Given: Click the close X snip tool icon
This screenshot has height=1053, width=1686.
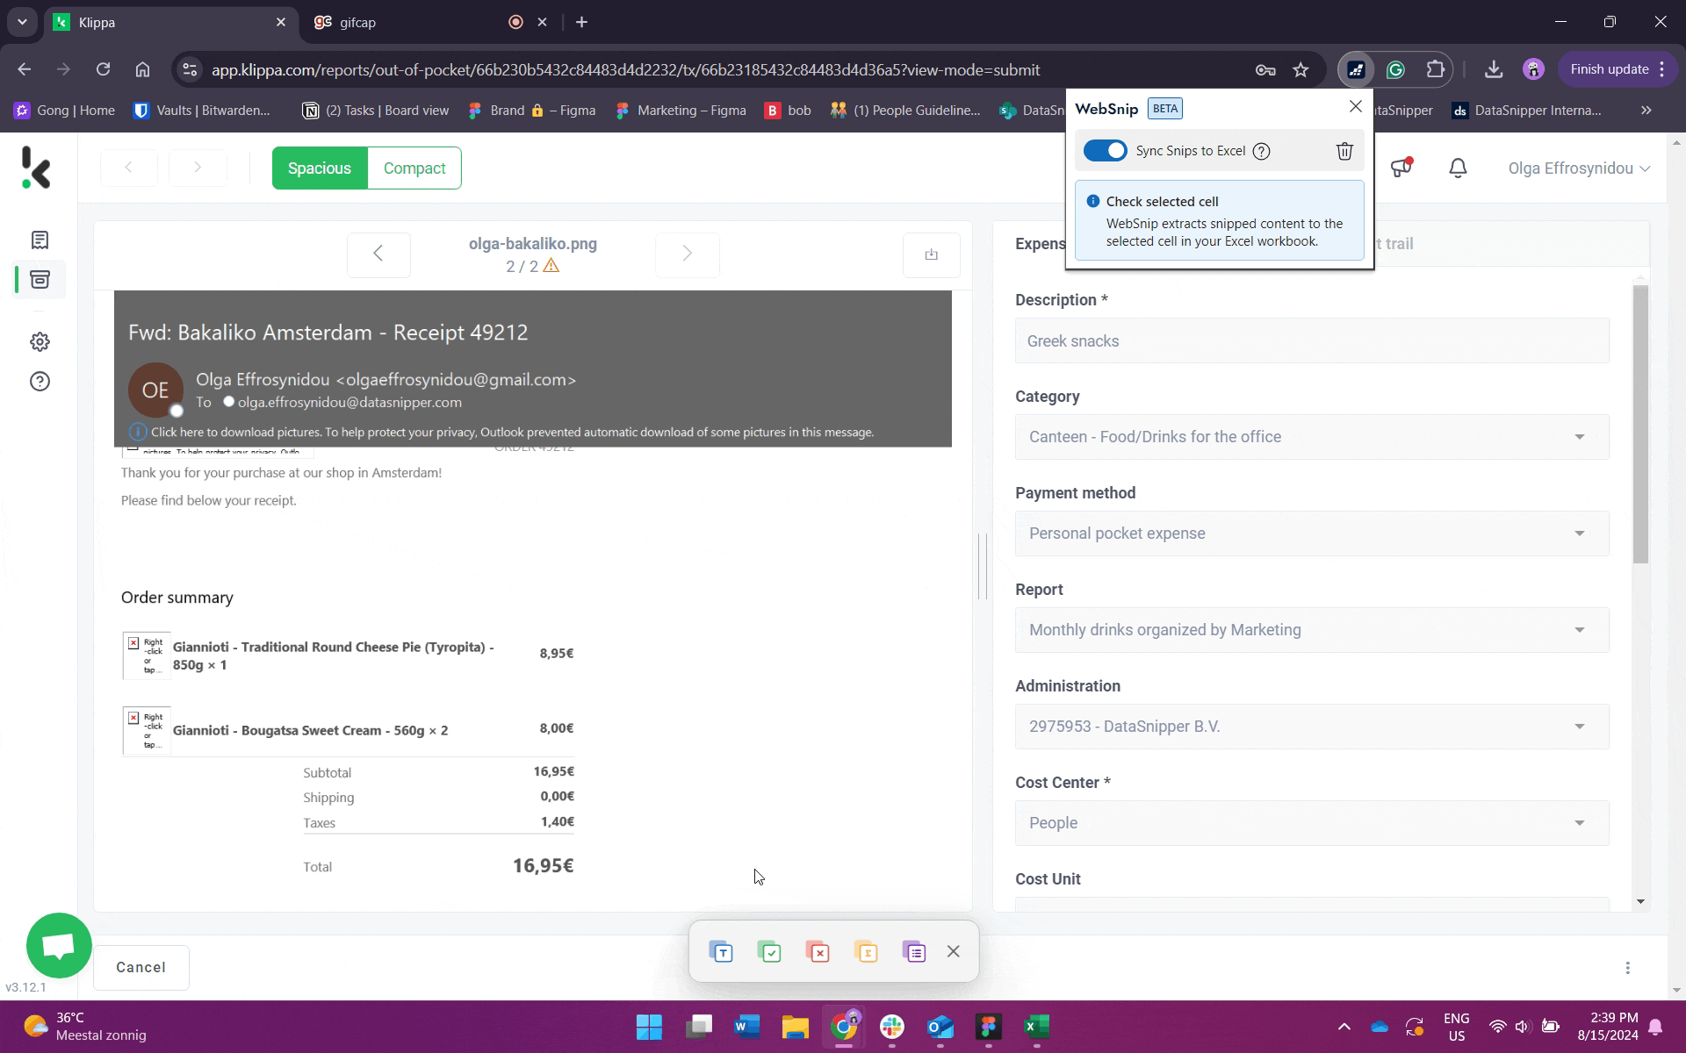Looking at the screenshot, I should [x=954, y=951].
